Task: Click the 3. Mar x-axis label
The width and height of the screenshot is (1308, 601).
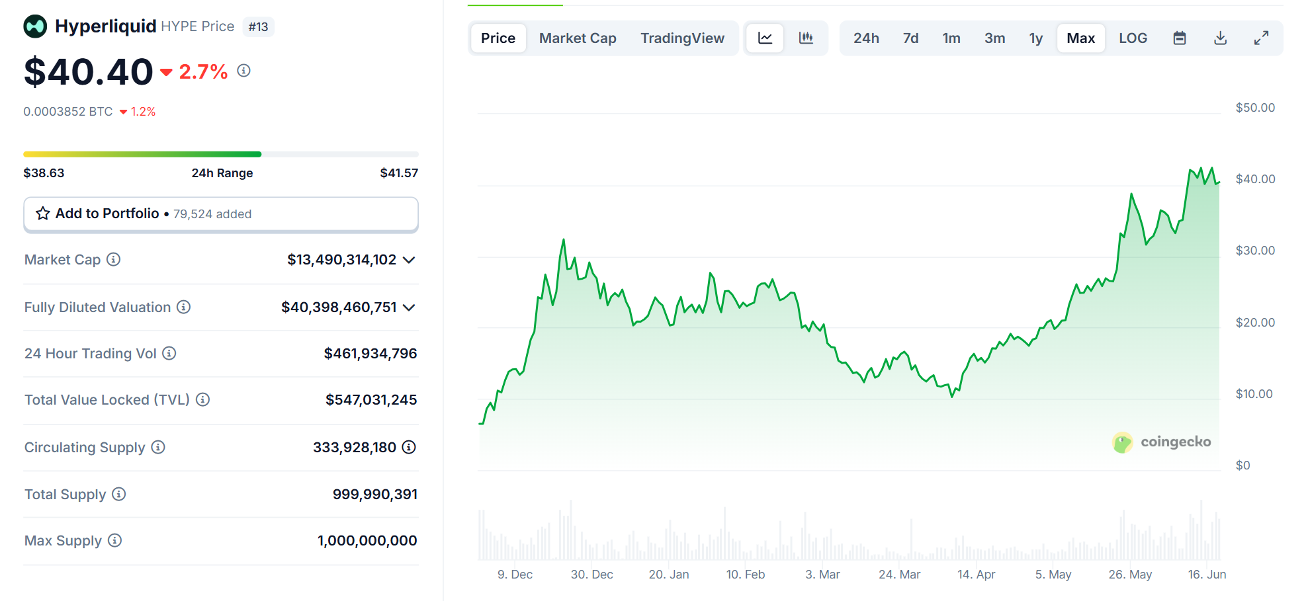Action: [x=822, y=575]
